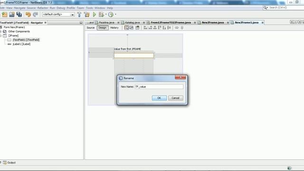Click Center Horizontally alignment icon
Screen dimensions: 304x171
tap(155, 28)
